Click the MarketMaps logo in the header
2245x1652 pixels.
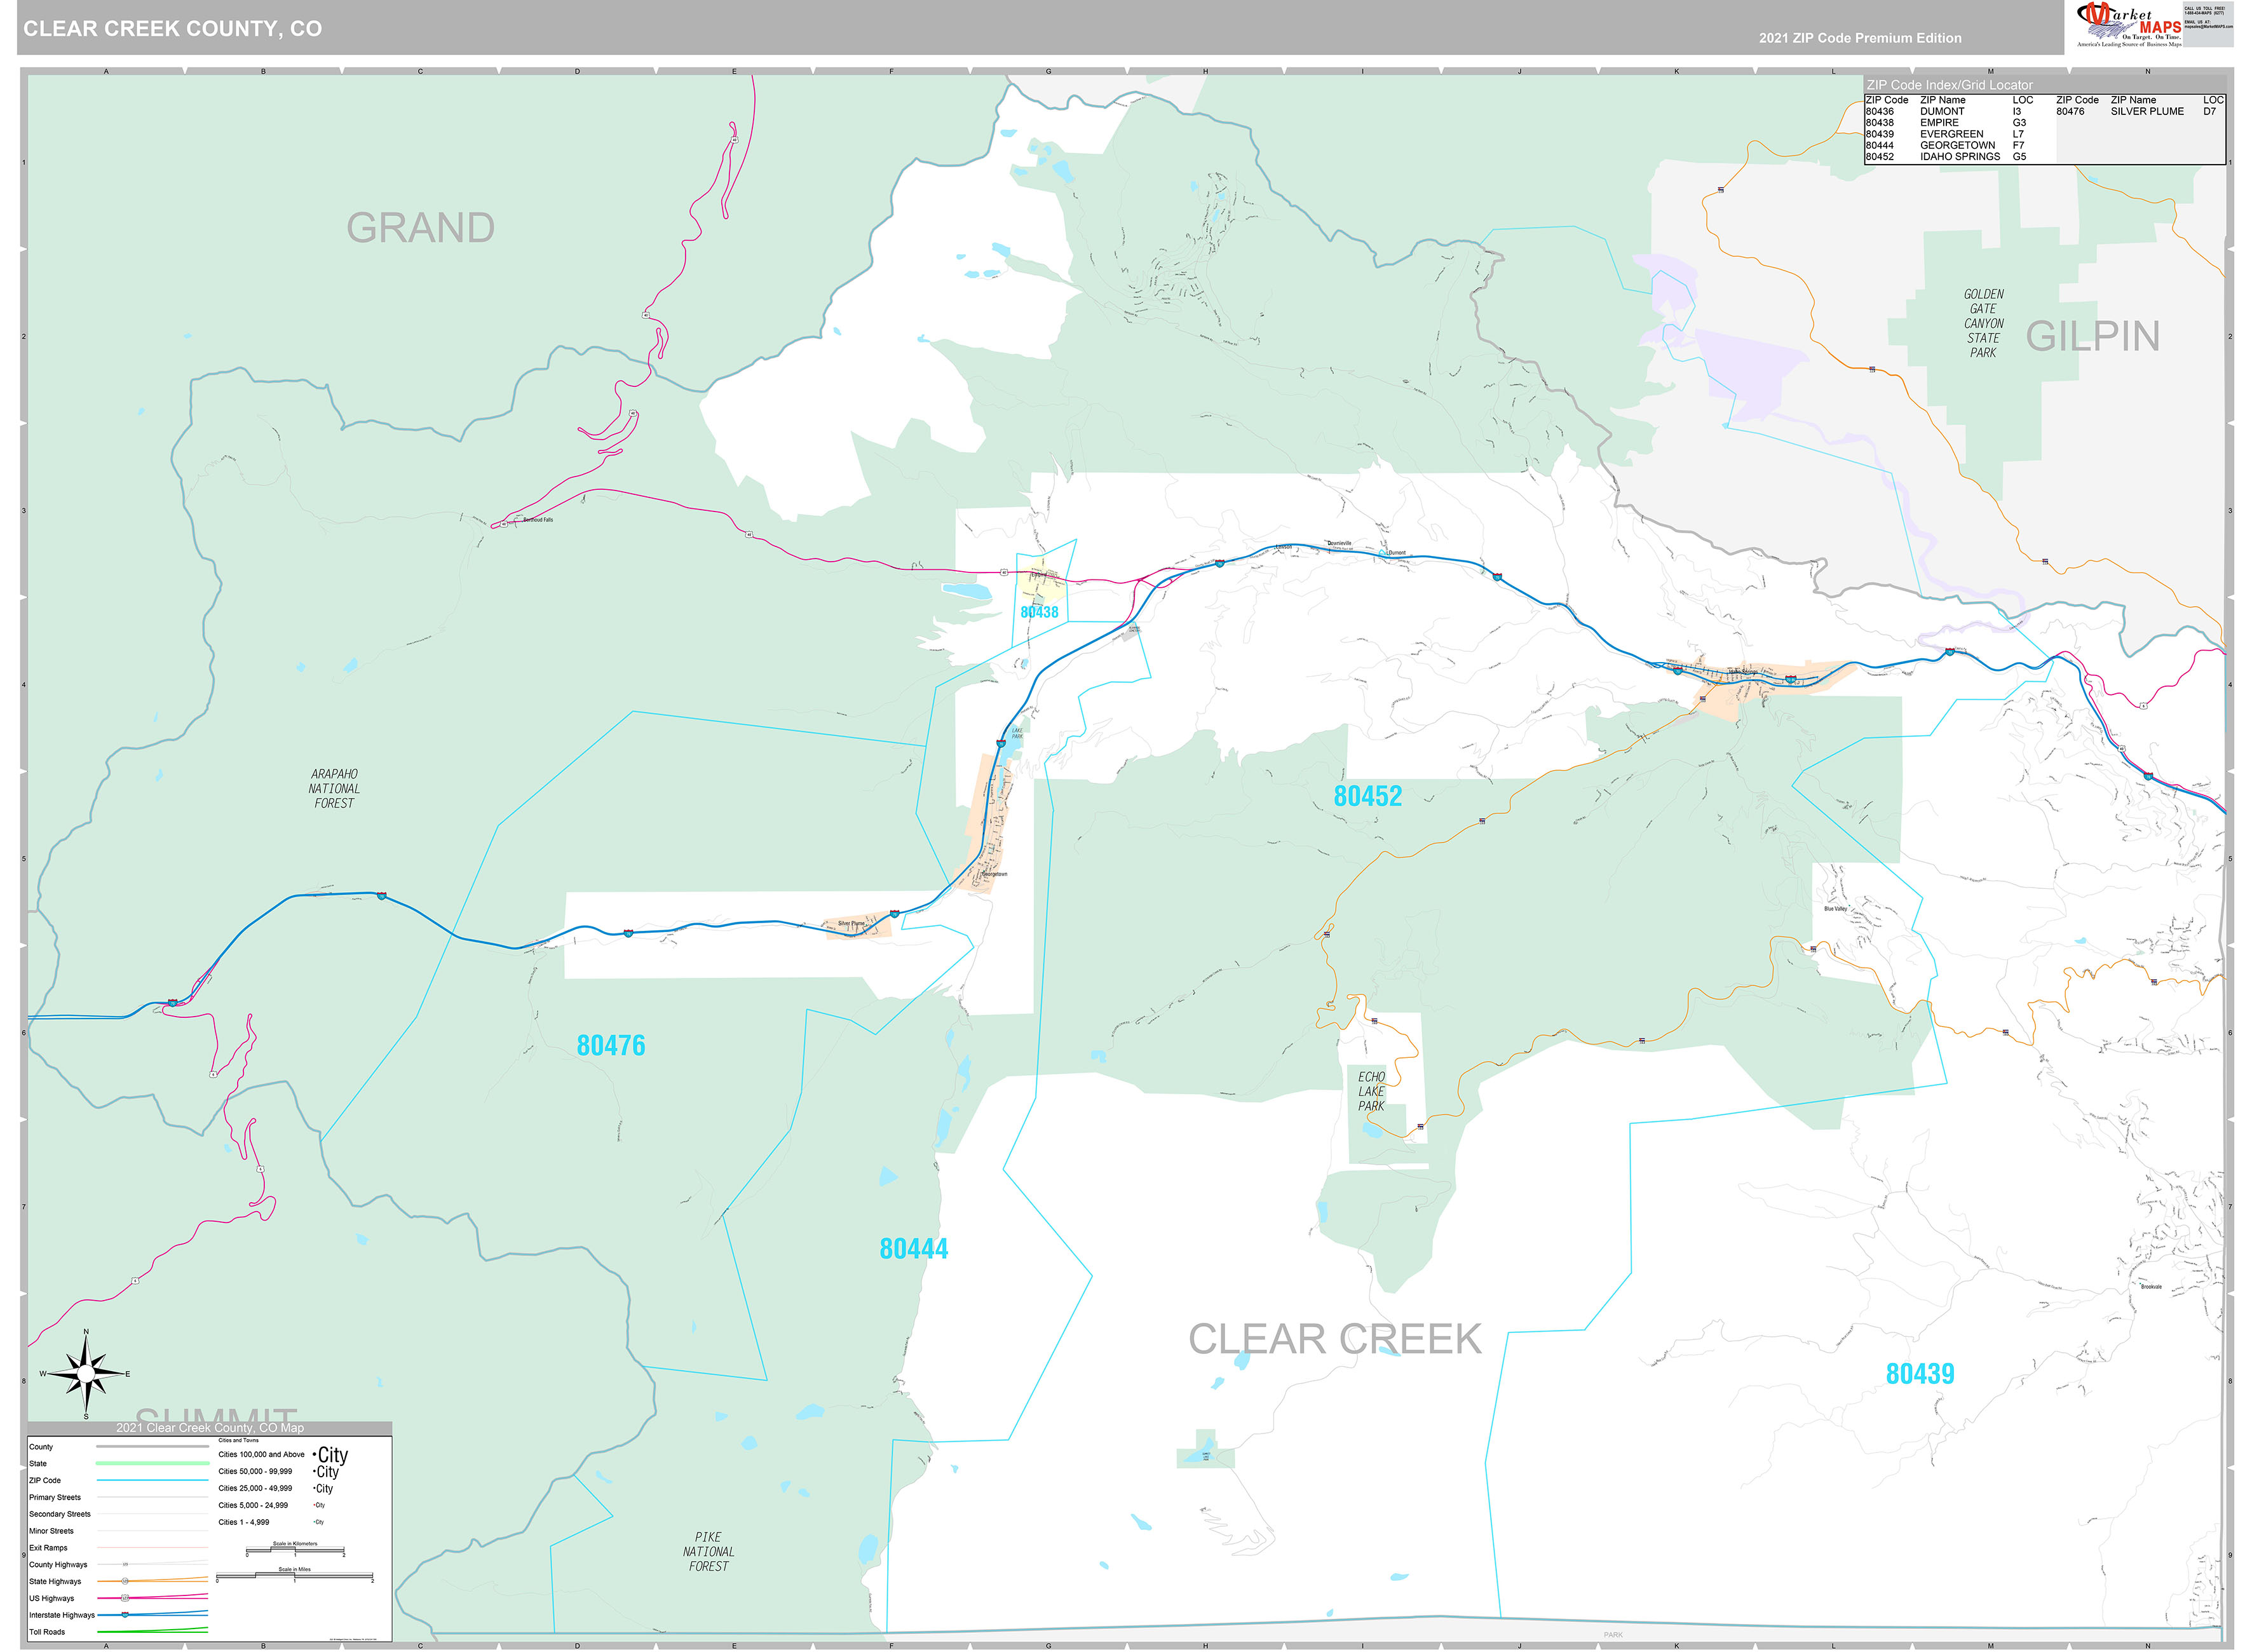point(2129,25)
